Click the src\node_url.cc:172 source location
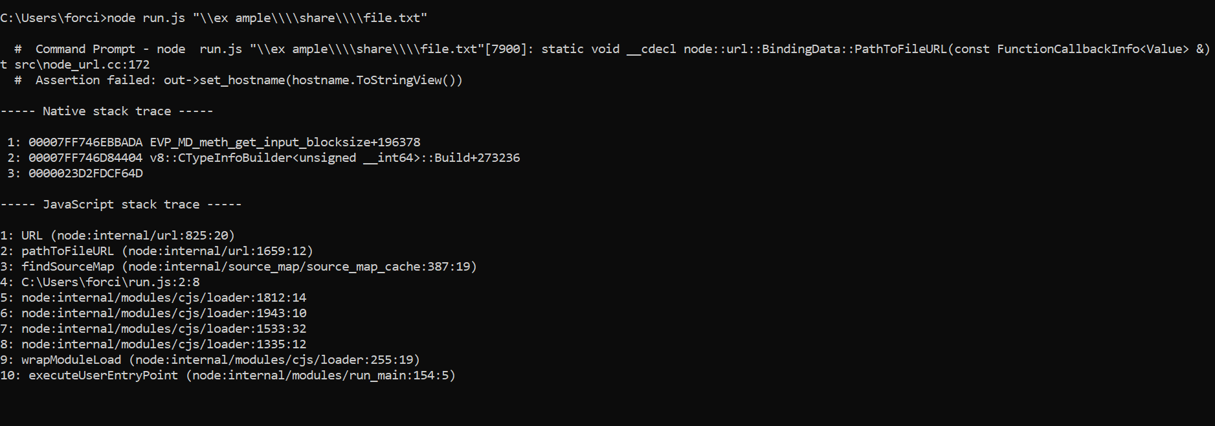Viewport: 1215px width, 426px height. [82, 65]
